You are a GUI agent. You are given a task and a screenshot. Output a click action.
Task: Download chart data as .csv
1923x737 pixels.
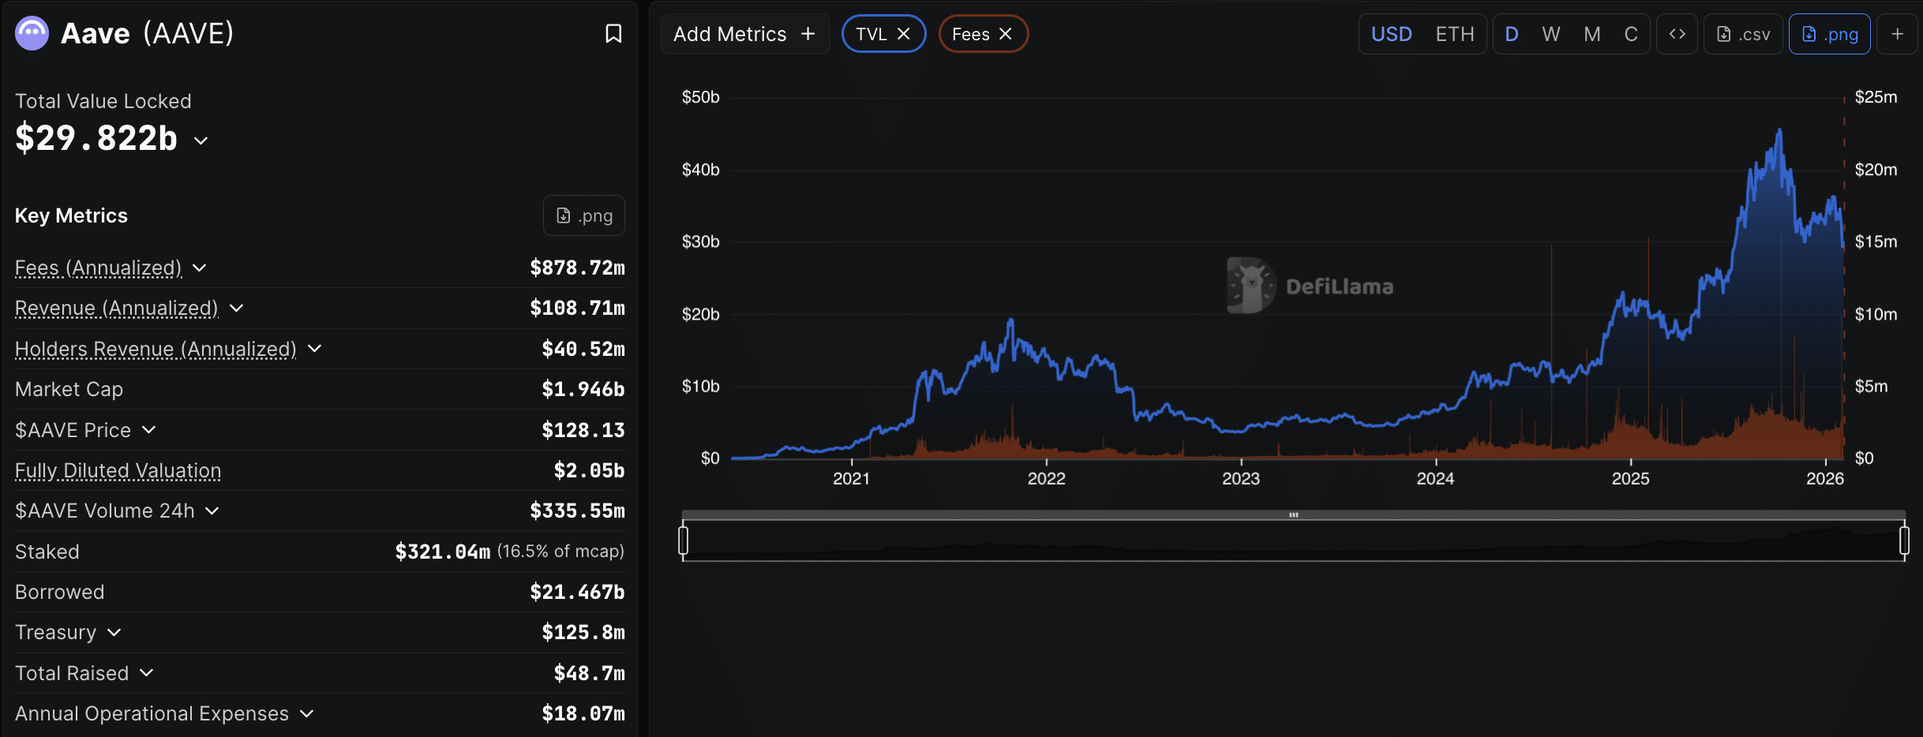pos(1743,34)
